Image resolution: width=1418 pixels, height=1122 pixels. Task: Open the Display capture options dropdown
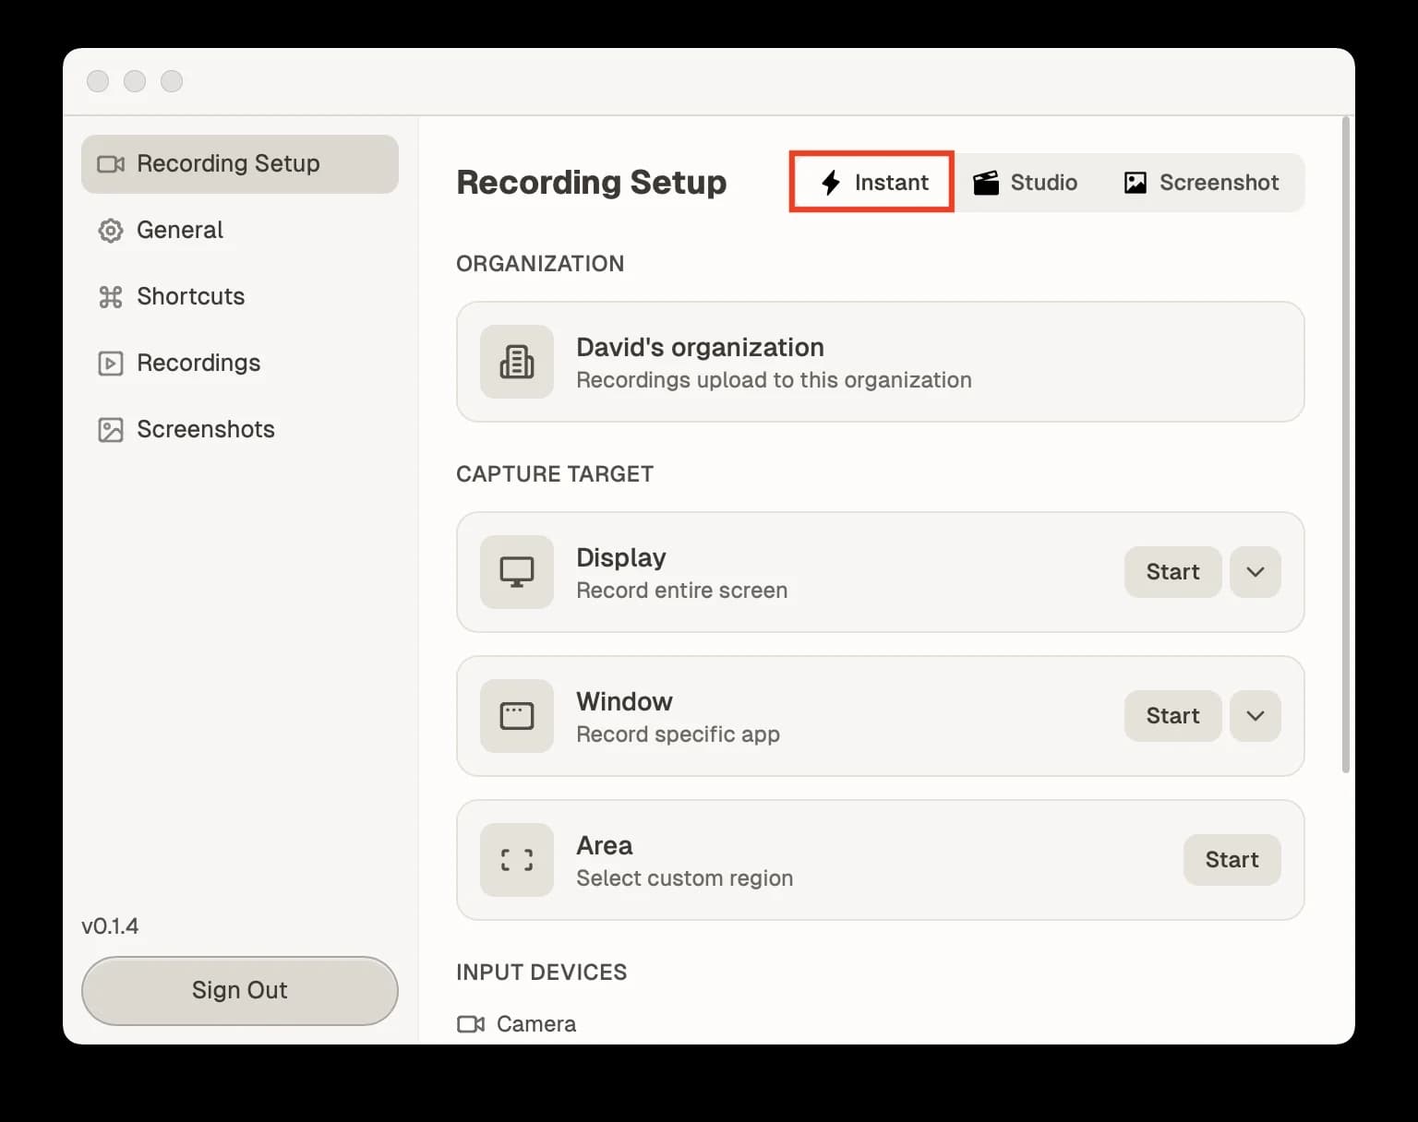coord(1255,572)
